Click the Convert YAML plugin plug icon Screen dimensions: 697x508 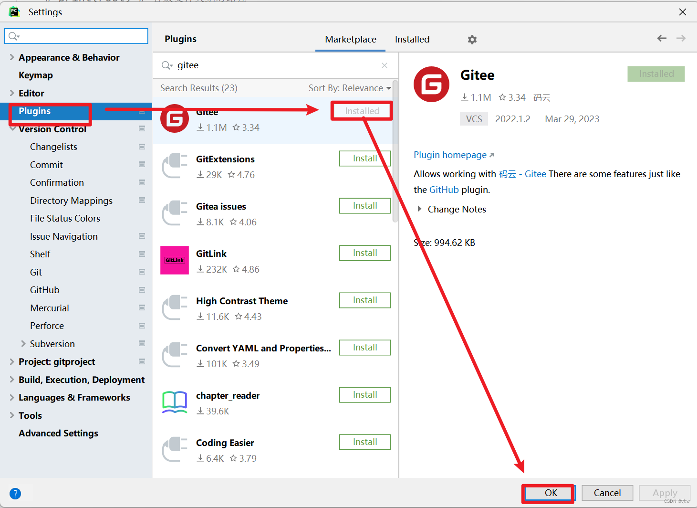click(175, 355)
